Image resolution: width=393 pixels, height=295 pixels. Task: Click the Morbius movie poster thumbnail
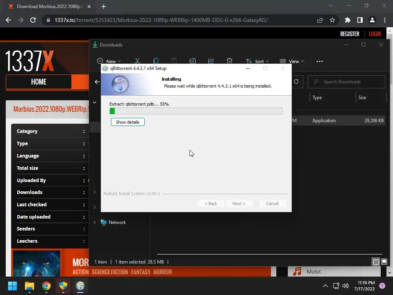coord(36,264)
